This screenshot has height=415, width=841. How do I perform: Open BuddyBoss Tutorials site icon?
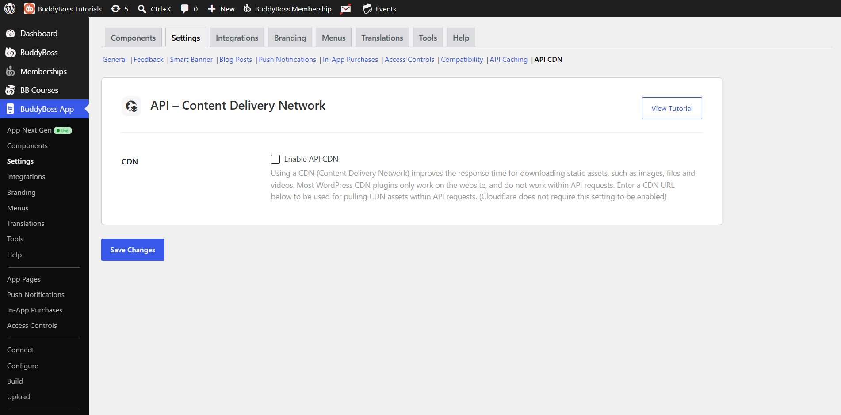pos(29,8)
